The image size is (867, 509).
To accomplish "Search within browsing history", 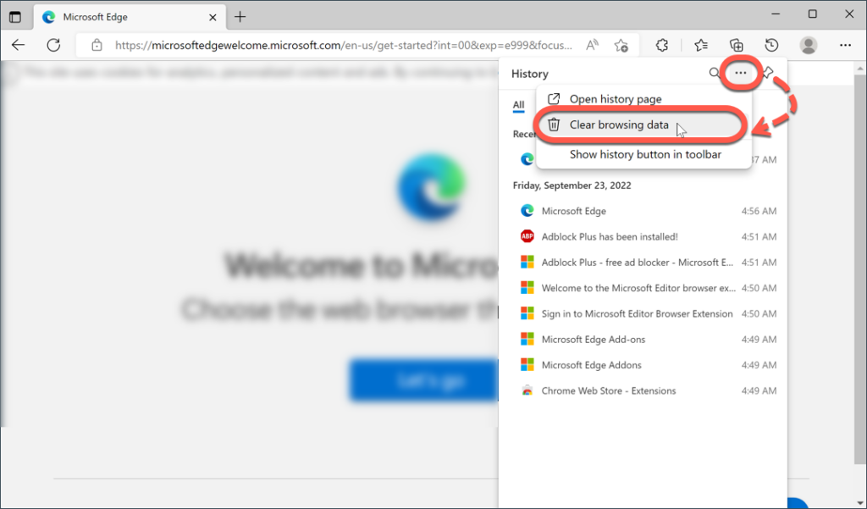I will [x=715, y=74].
